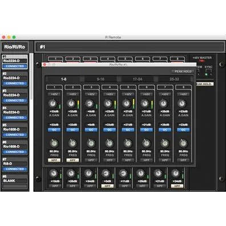Viewport: 226px width, 226px height.
Task: Toggle HPF on channel 1
Action: point(54,160)
